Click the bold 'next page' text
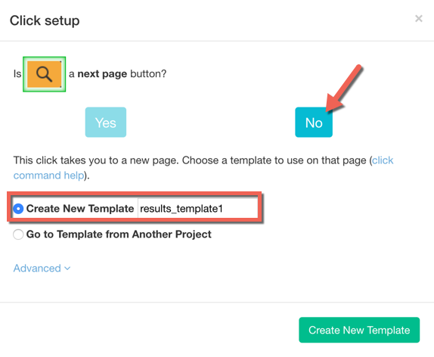434x357 pixels. click(x=102, y=74)
